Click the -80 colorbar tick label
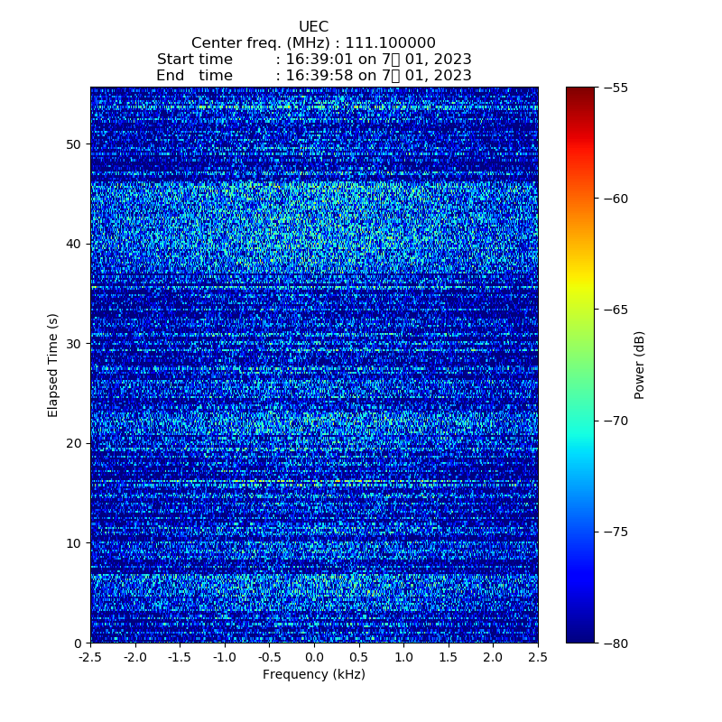 [x=620, y=643]
